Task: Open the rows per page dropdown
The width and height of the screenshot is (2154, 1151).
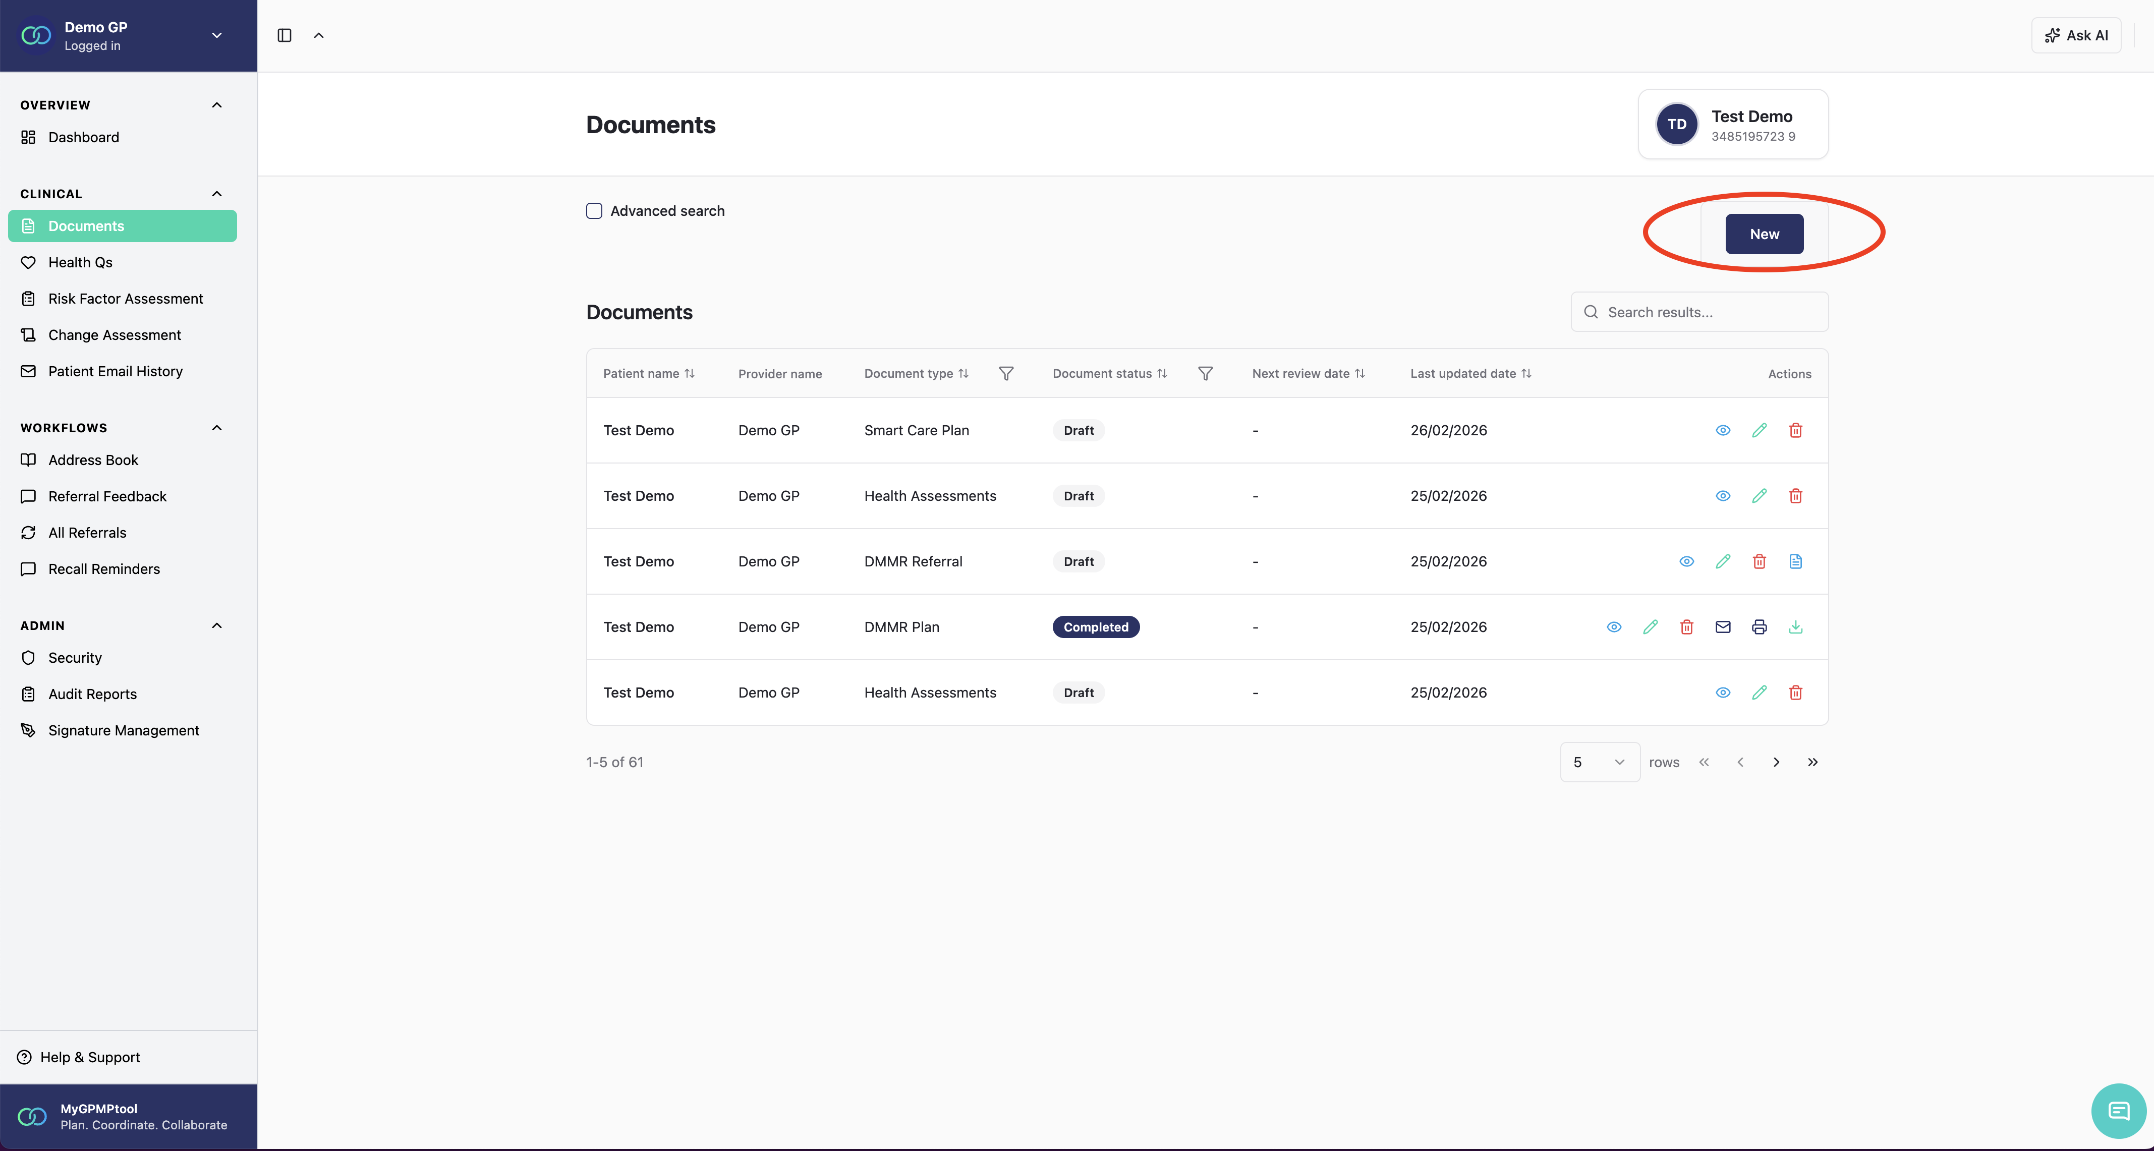Action: [1599, 762]
